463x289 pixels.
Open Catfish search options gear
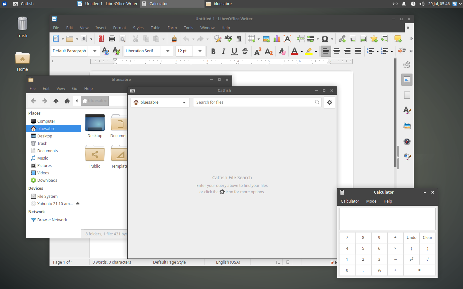pyautogui.click(x=329, y=102)
